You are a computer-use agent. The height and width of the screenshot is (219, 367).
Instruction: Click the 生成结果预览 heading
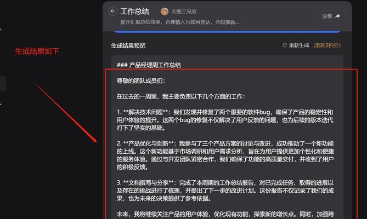click(x=128, y=45)
